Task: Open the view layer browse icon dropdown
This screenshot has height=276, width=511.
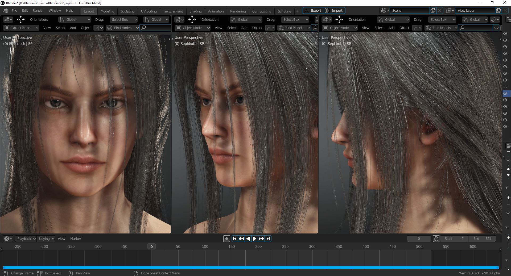Action: pyautogui.click(x=450, y=11)
